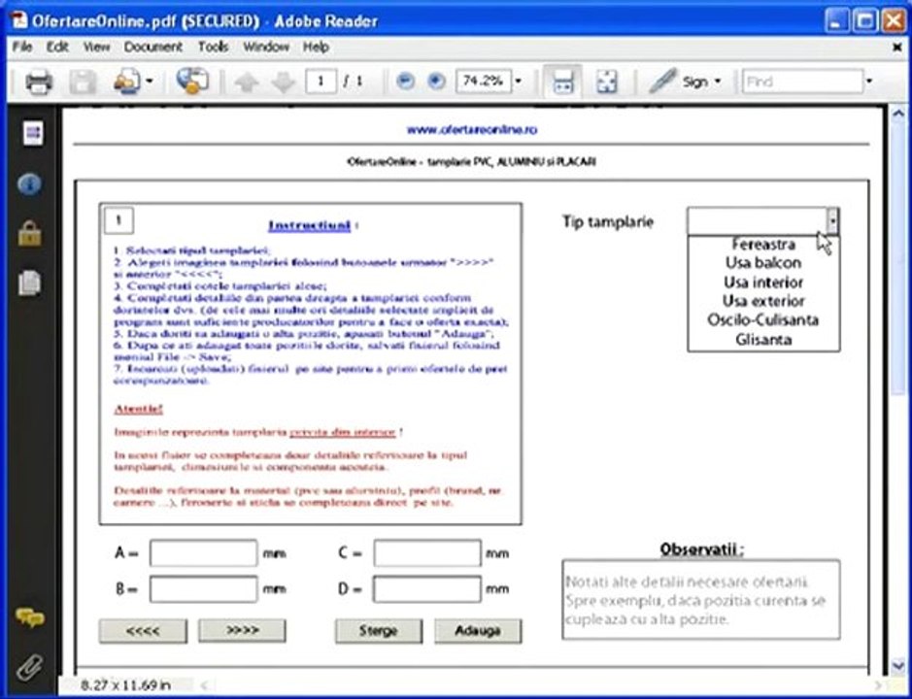Select the Sign pen icon

point(662,81)
